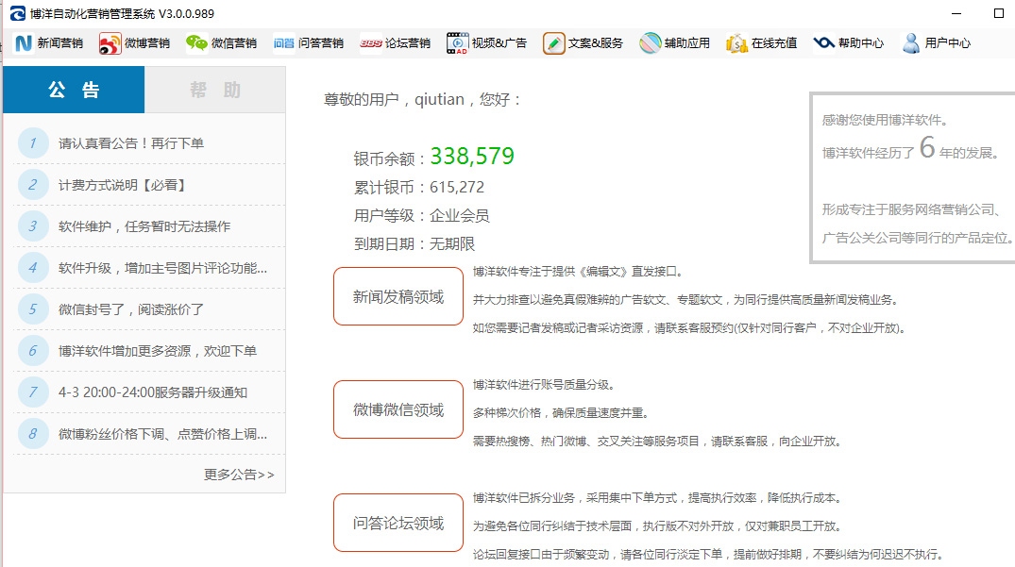This screenshot has width=1015, height=567.
Task: Click the 问答论坛领域 button
Action: [398, 523]
